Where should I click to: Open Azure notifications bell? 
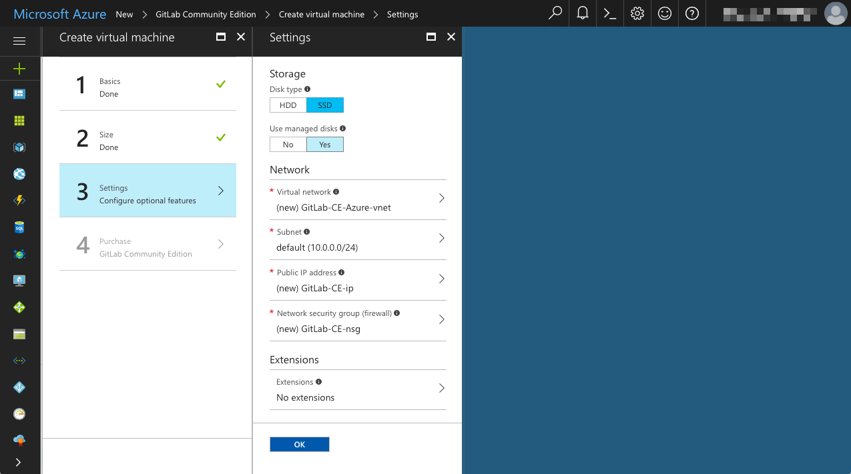click(582, 13)
